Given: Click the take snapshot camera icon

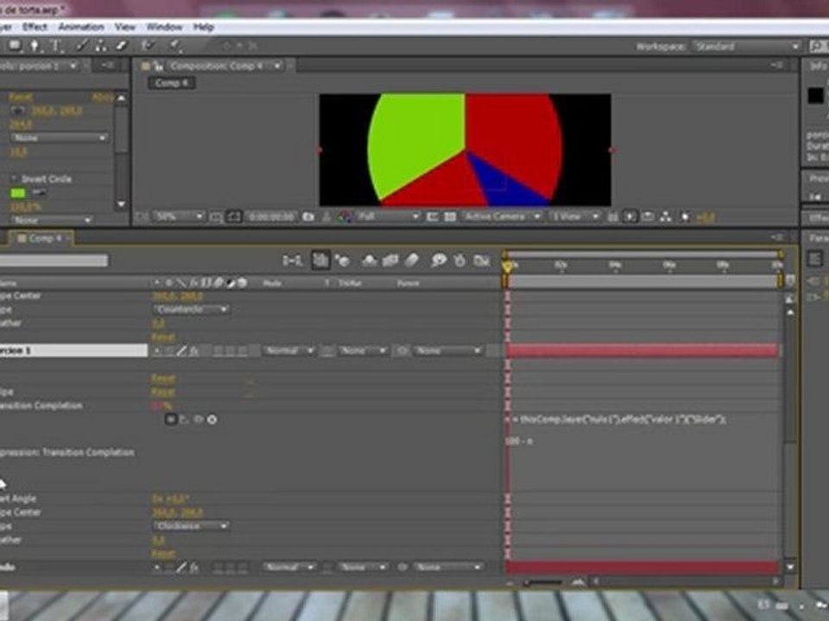Looking at the screenshot, I should 308,216.
